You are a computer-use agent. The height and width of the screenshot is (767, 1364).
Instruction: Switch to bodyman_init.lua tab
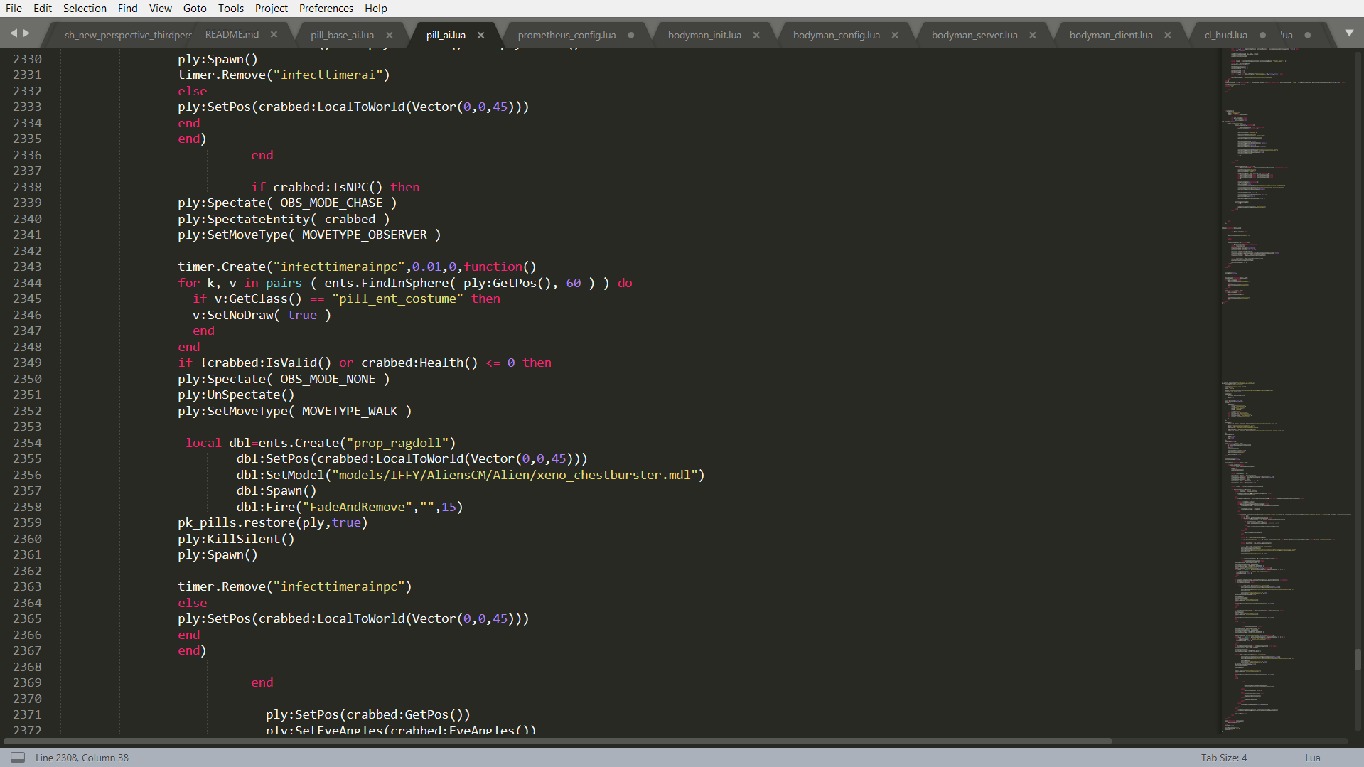[704, 35]
